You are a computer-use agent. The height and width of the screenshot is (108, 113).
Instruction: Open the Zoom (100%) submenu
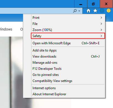coord(68,30)
